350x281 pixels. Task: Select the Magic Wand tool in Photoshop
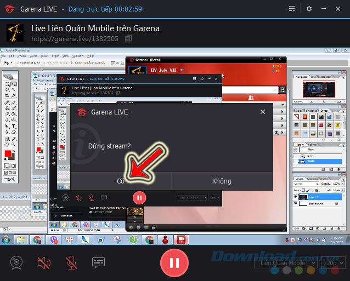tap(14, 90)
